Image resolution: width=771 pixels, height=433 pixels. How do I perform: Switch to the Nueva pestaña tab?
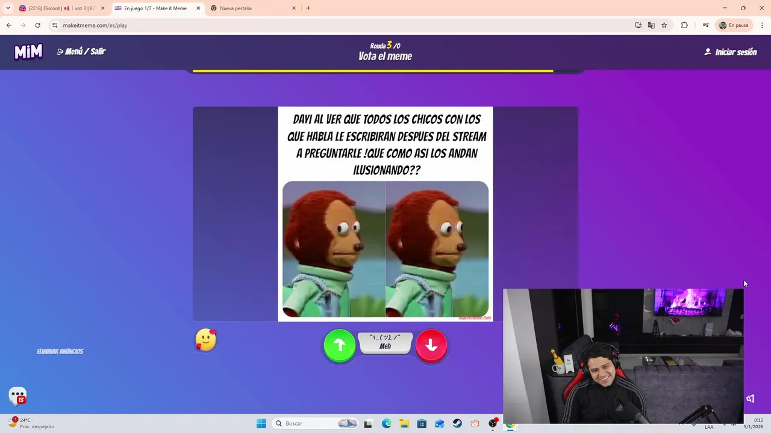(253, 8)
